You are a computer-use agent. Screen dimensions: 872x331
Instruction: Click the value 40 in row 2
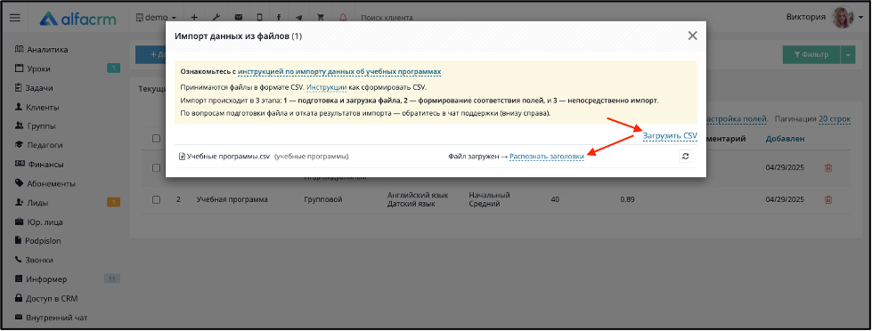pyautogui.click(x=555, y=199)
